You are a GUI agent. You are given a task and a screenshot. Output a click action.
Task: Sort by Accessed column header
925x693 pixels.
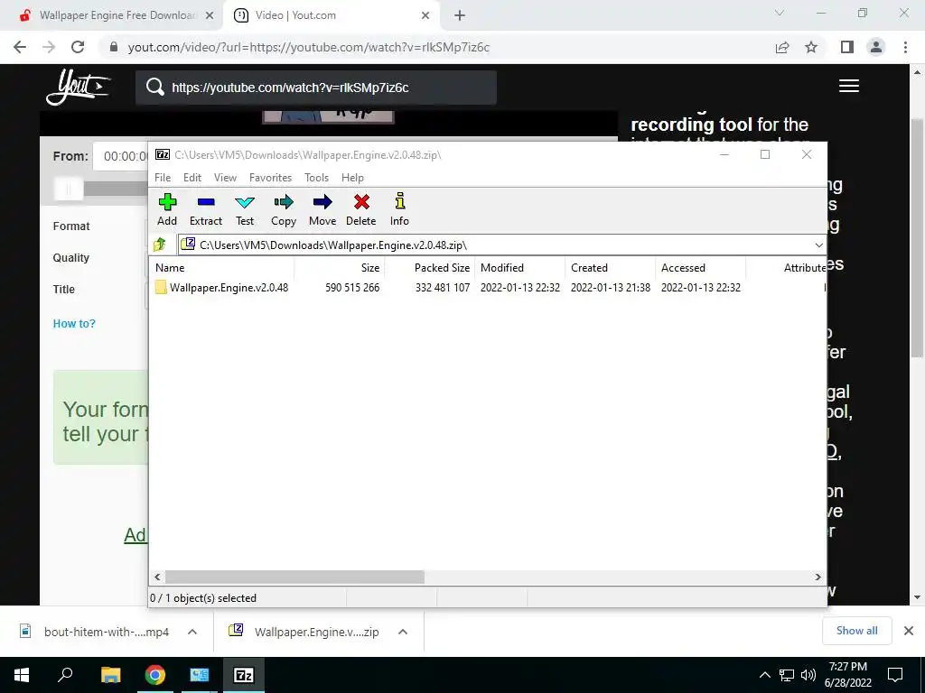click(x=701, y=267)
